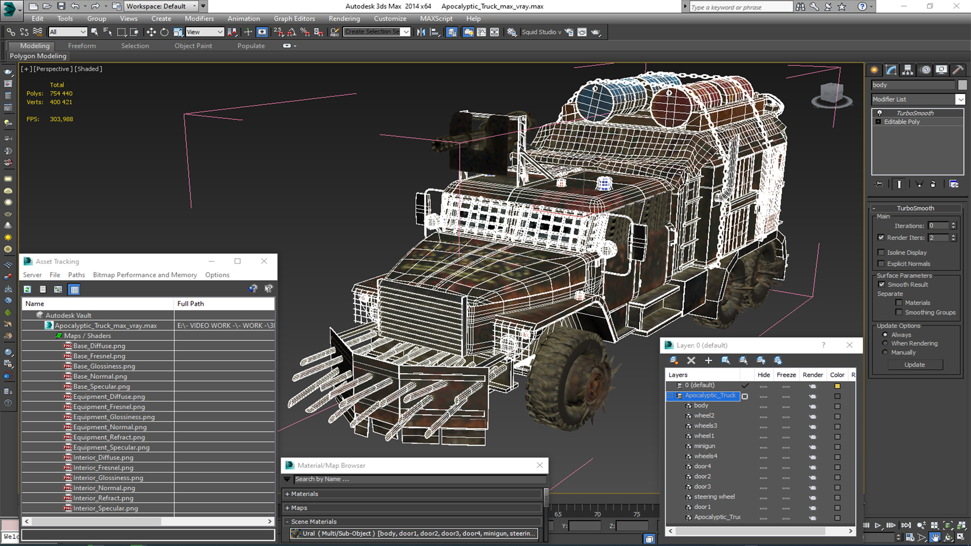Click Refresh icon in Asset Tracking toolbar
Screen dimensions: 971x546
tap(27, 289)
